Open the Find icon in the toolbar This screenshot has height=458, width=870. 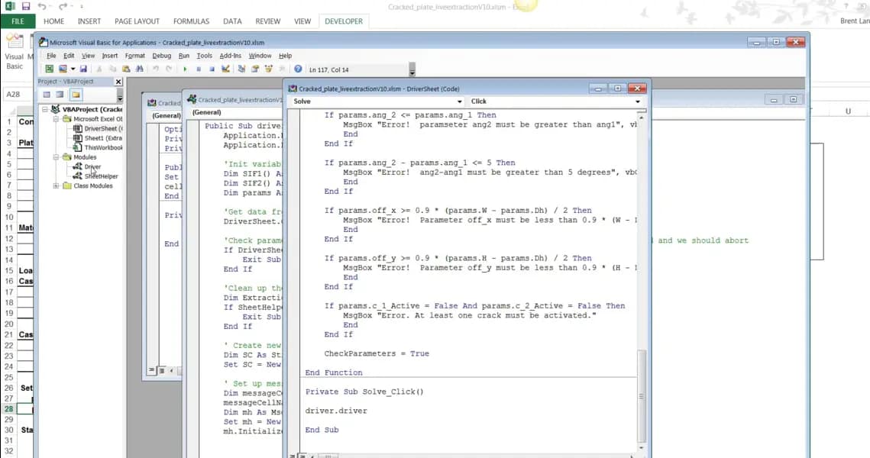[x=139, y=69]
